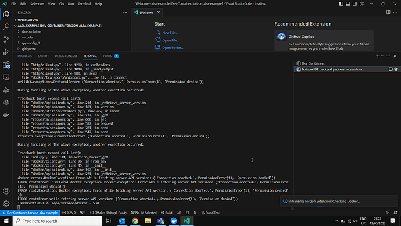This screenshot has width=401, height=226.
Task: Click CMake Debug Ready status item
Action: pyautogui.click(x=109, y=213)
